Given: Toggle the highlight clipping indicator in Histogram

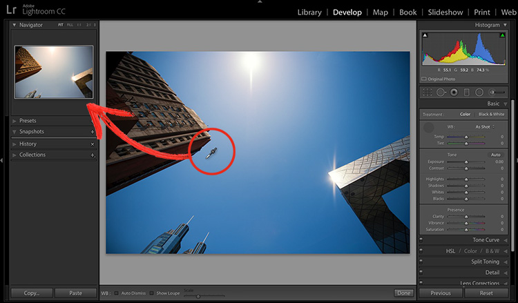Looking at the screenshot, I should pos(502,35).
